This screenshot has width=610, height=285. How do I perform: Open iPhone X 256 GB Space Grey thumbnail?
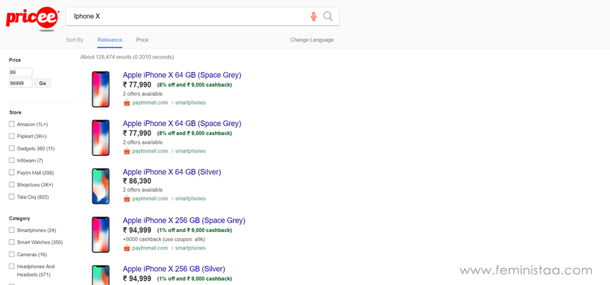point(101,234)
